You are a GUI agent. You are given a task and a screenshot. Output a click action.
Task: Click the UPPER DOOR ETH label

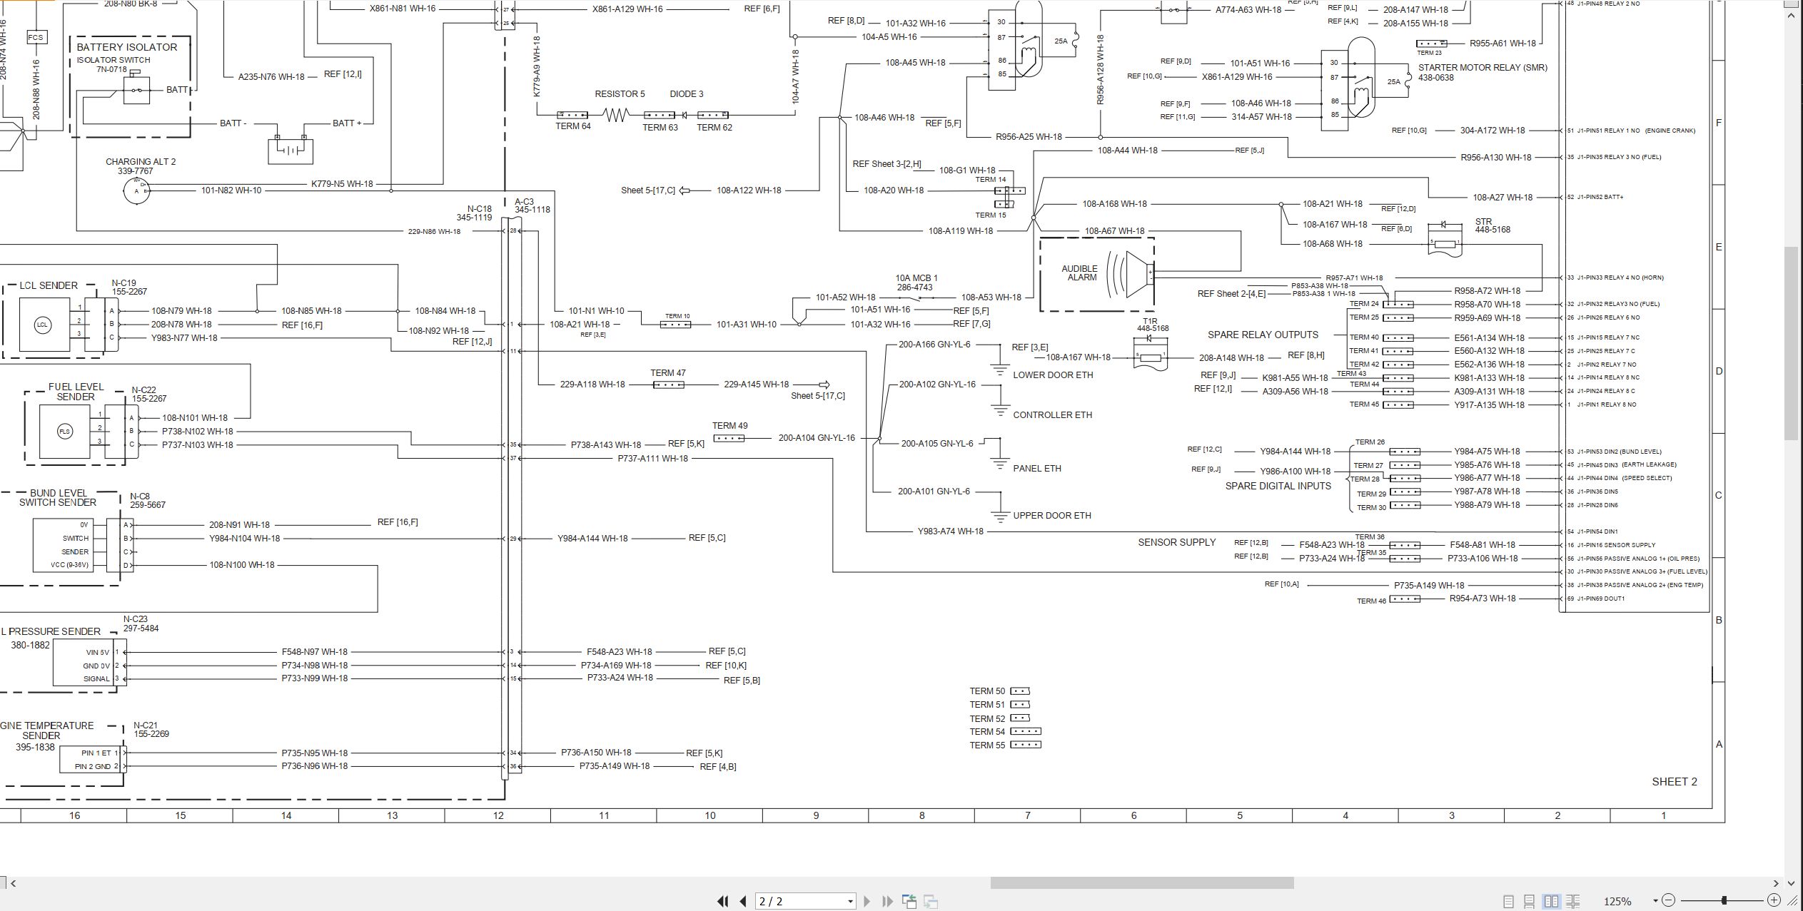click(1052, 515)
